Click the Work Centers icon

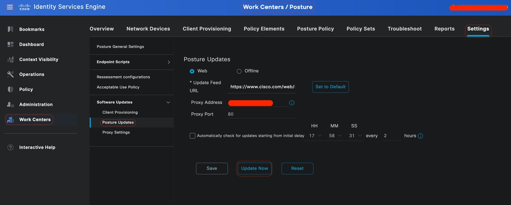pyautogui.click(x=11, y=120)
